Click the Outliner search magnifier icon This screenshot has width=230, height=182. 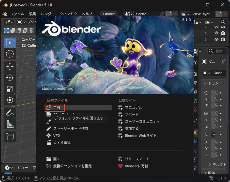pos(223,22)
